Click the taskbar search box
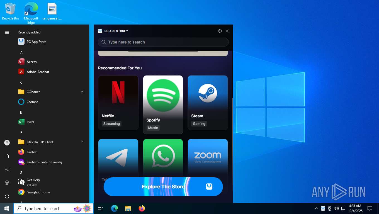 tap(54, 208)
